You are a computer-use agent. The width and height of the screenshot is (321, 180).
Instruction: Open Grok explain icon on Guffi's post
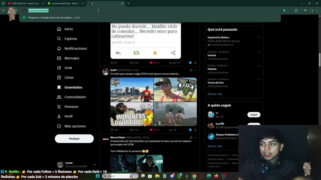191,70
